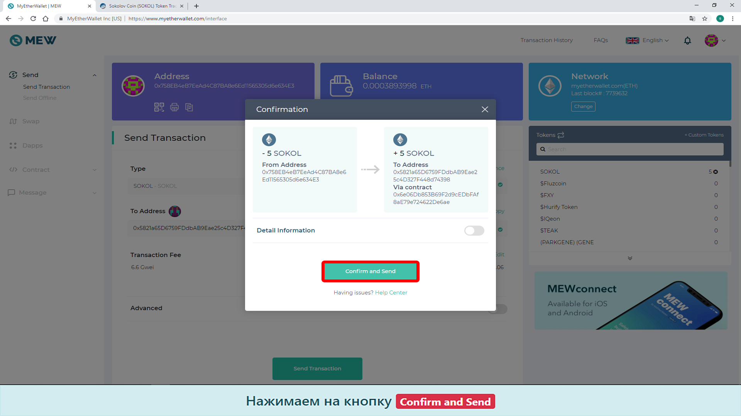
Task: Click the MEW logo
Action: 33,40
